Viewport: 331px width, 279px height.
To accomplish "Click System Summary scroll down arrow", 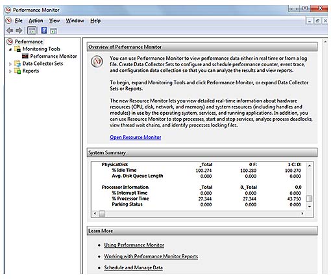I will click(310, 207).
